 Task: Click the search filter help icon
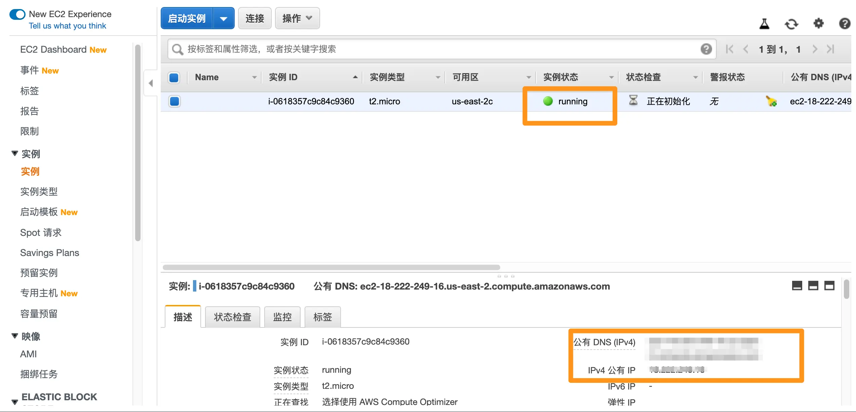tap(706, 49)
